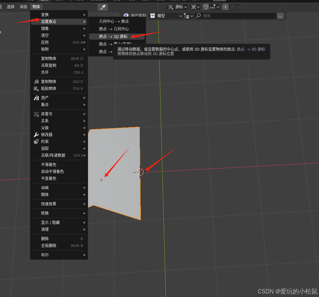Click the button right of the search field
319x297 pixels.
280,16
